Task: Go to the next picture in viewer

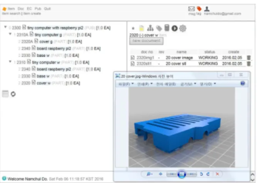Action: coord(191,174)
